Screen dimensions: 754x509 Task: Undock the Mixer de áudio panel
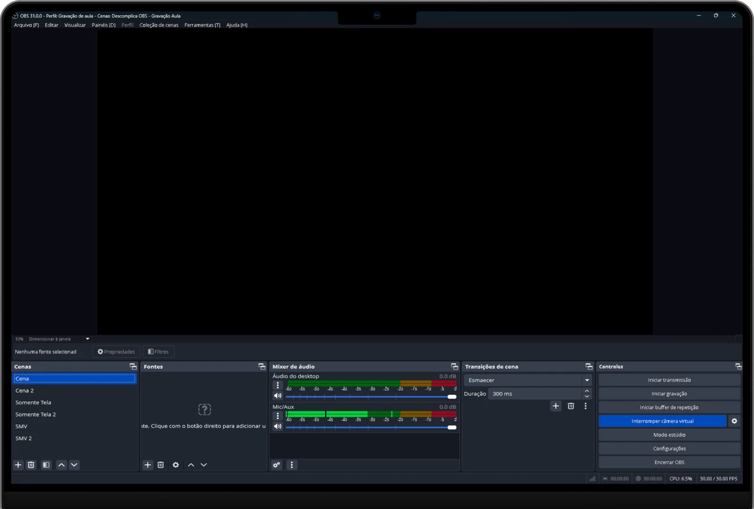(x=454, y=367)
